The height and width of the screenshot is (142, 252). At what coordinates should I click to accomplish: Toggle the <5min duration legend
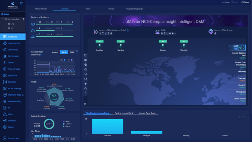tap(66, 121)
